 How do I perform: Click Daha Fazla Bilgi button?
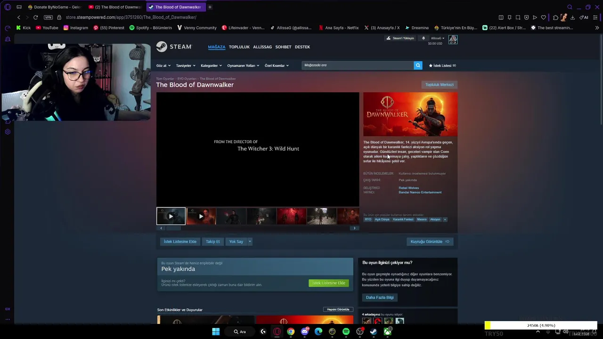pyautogui.click(x=380, y=298)
